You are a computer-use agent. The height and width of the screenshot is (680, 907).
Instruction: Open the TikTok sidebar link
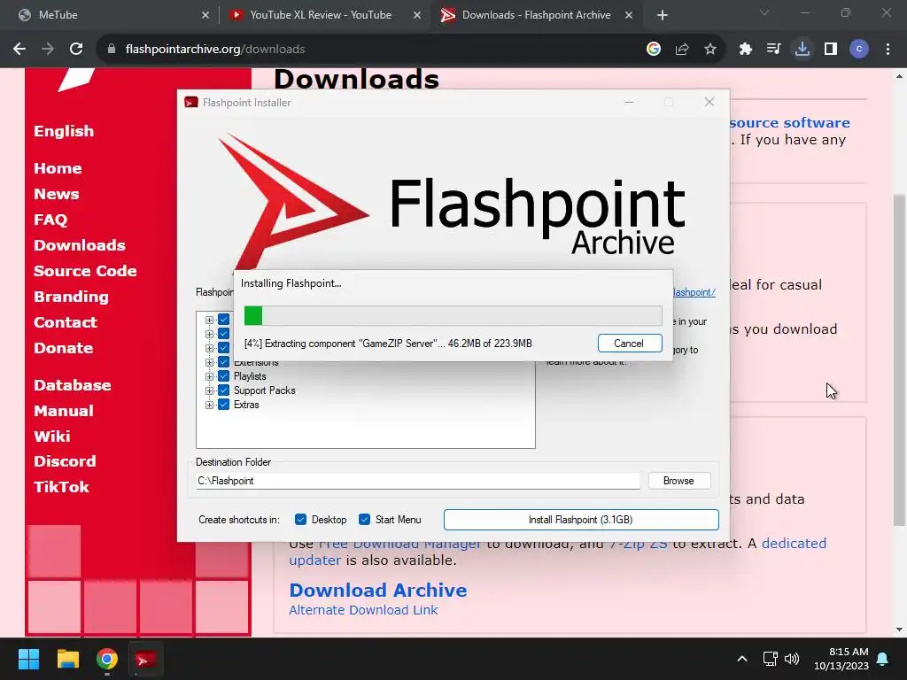click(x=61, y=487)
